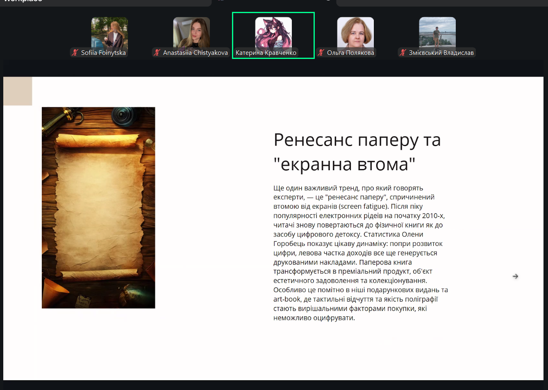This screenshot has height=390, width=548.
Task: Click Катерина Кравченко's anime avatar tile
Action: pyautogui.click(x=273, y=32)
